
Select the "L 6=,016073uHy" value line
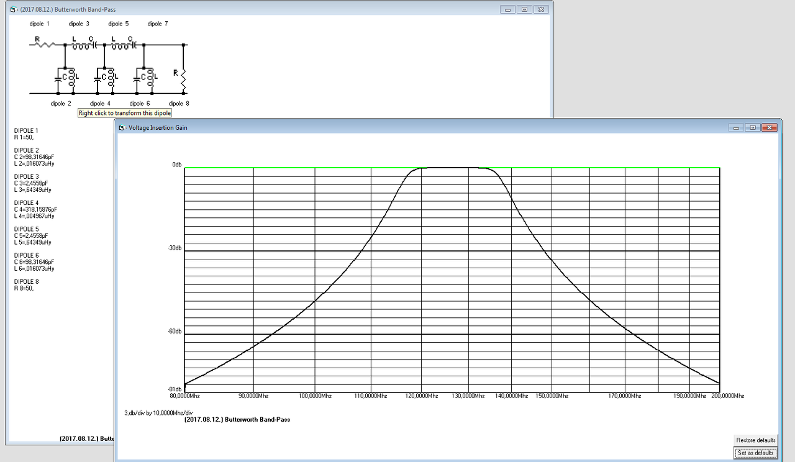tap(34, 269)
